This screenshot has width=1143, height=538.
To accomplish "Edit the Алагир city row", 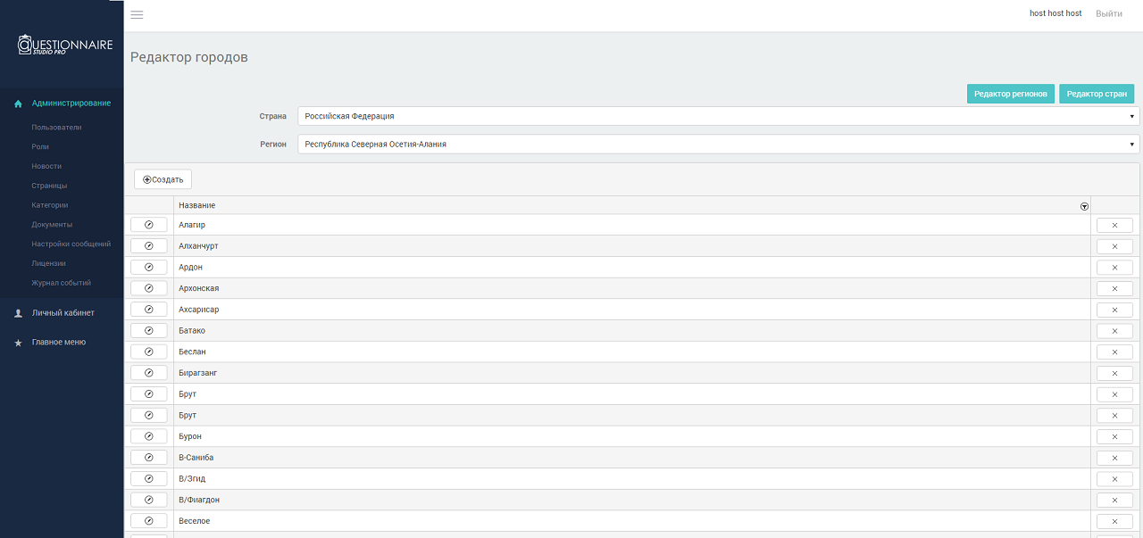I will [148, 225].
